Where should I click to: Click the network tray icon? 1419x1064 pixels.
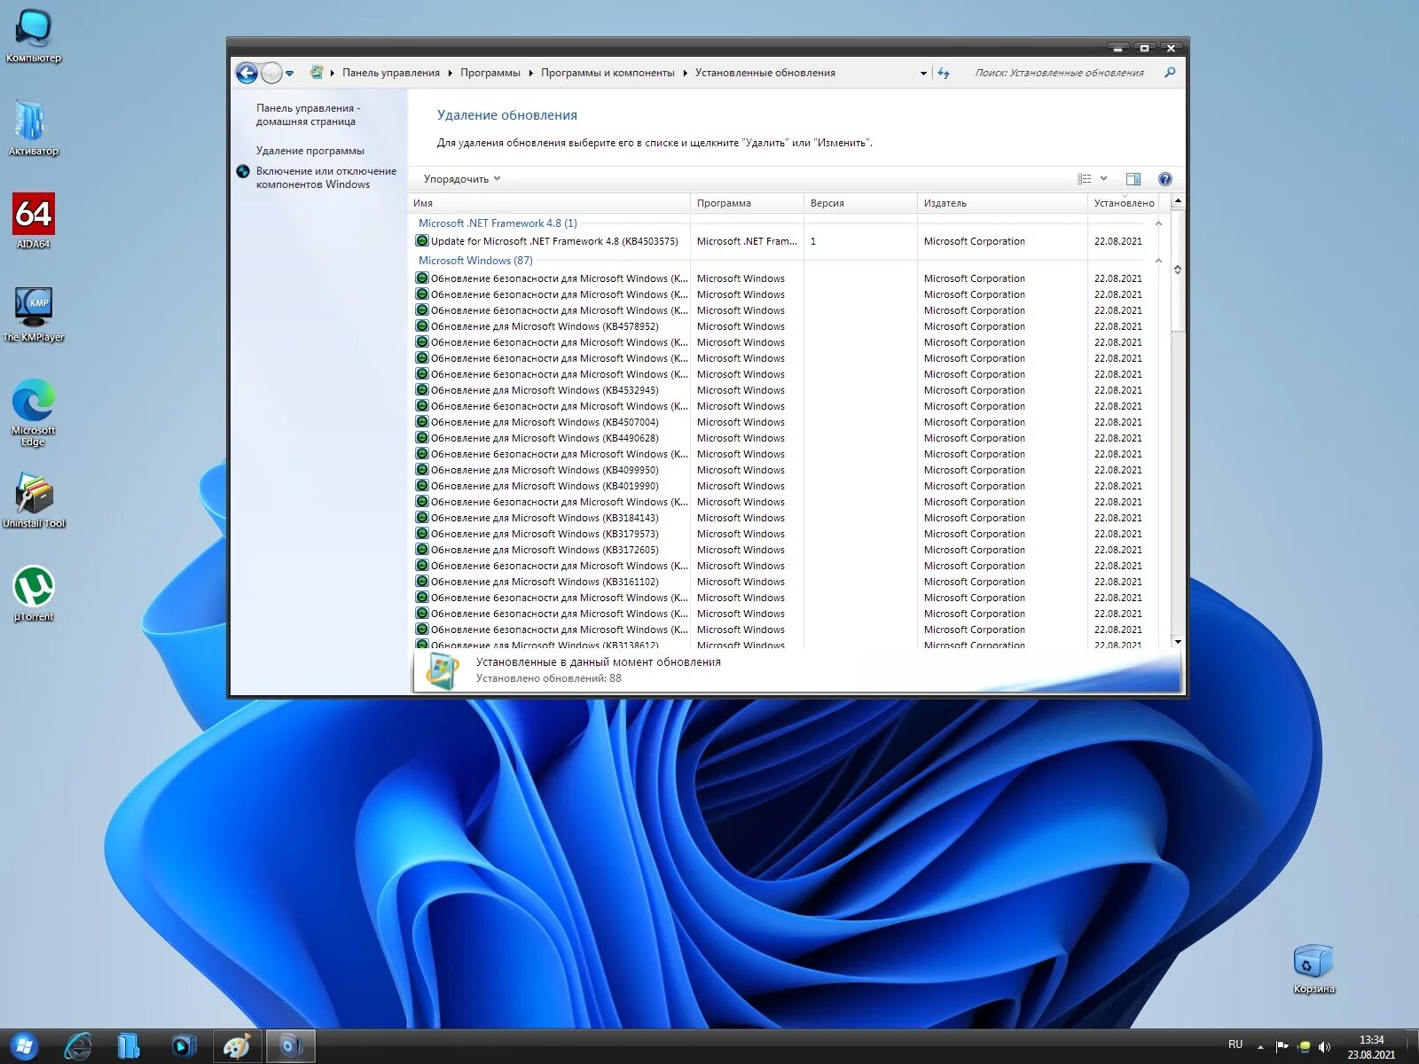[x=1305, y=1047]
